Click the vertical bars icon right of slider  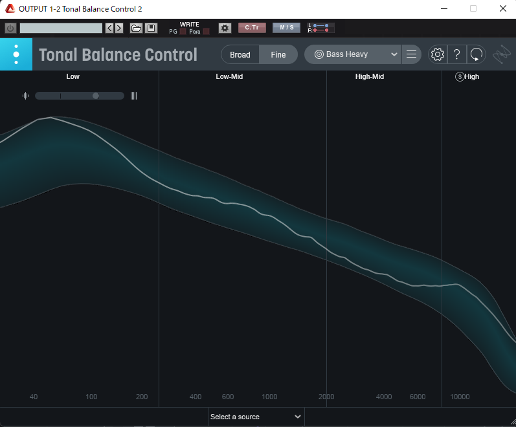(133, 96)
